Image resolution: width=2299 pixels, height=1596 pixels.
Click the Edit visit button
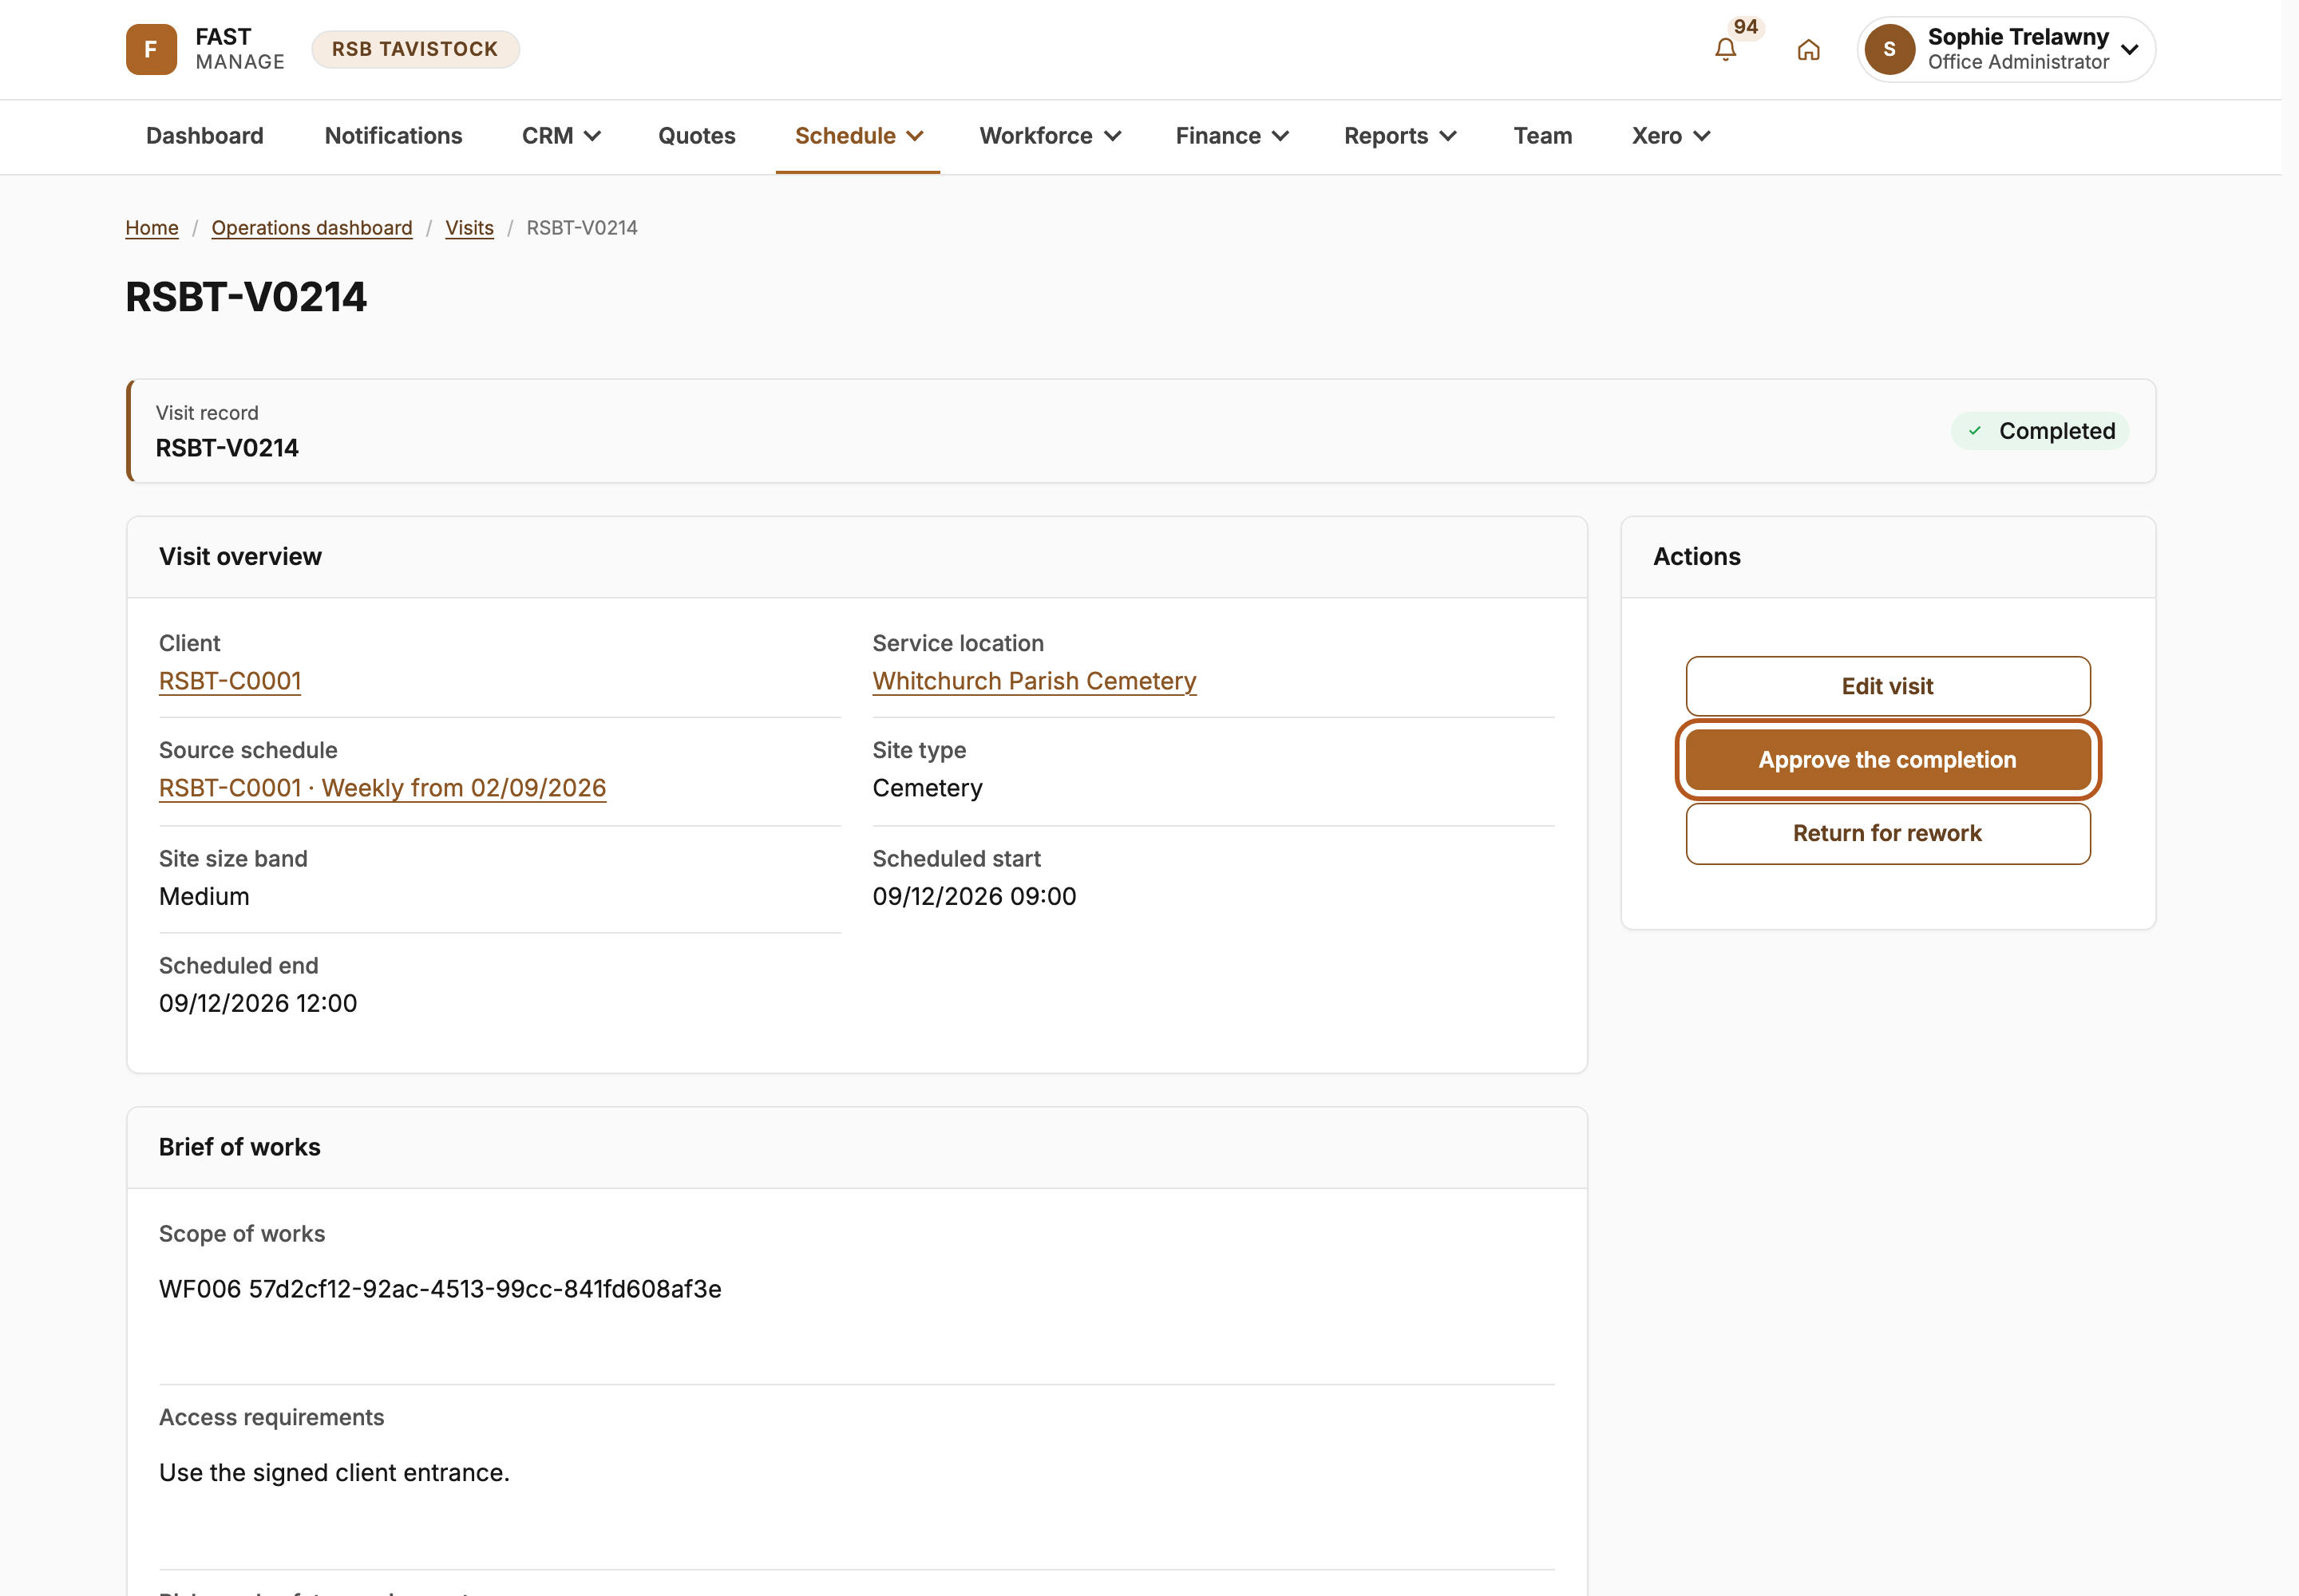pos(1888,686)
